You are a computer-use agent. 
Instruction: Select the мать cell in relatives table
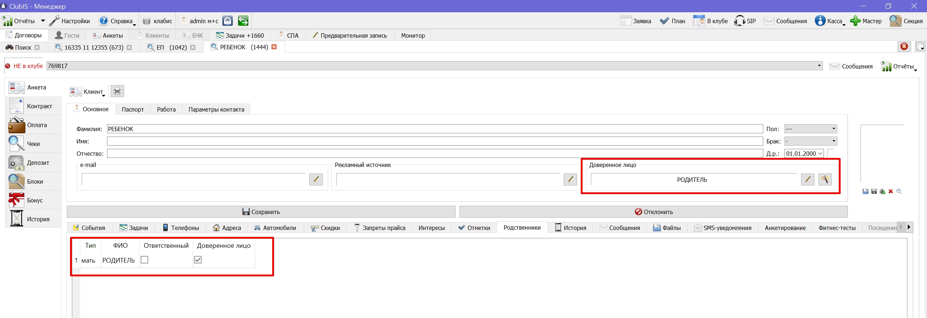coord(90,260)
